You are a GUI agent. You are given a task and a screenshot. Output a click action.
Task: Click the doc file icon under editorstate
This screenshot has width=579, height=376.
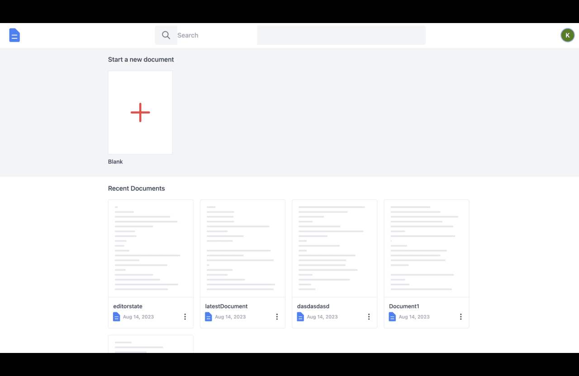tap(117, 317)
